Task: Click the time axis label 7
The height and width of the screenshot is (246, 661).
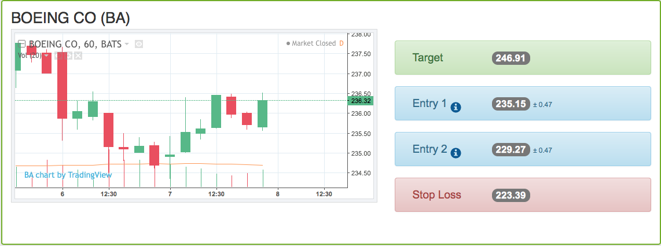Action: click(170, 194)
